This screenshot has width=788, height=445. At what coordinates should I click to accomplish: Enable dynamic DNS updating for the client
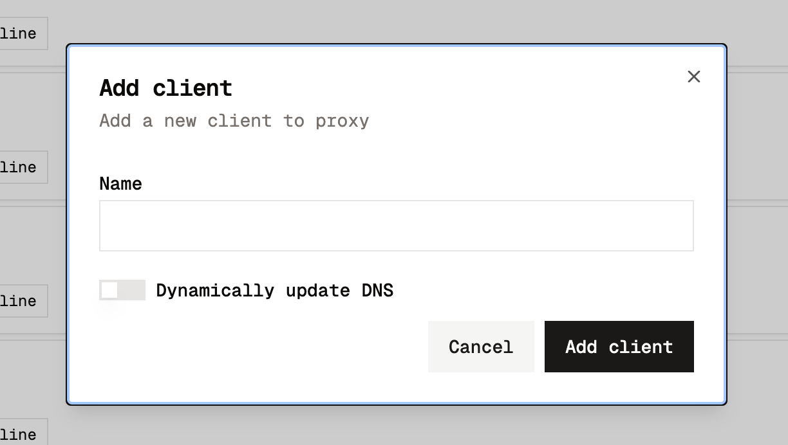[122, 290]
